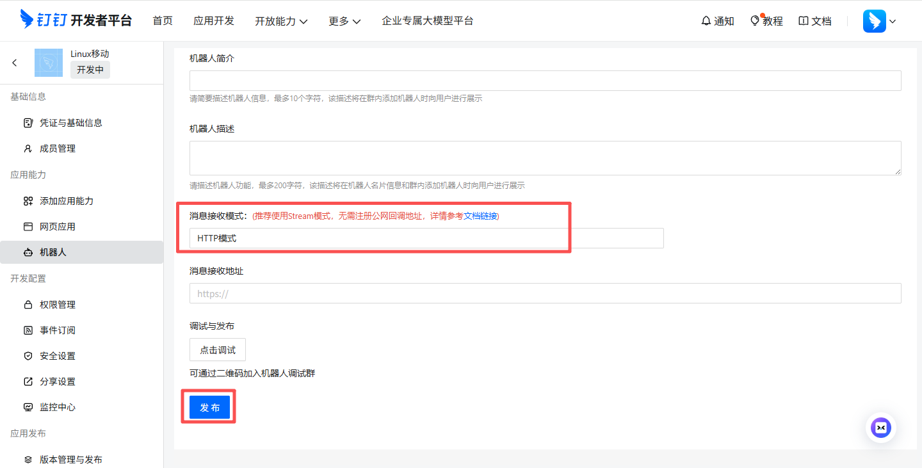The height and width of the screenshot is (468, 922).
Task: Go to 应用开发 in top navigation
Action: click(214, 20)
